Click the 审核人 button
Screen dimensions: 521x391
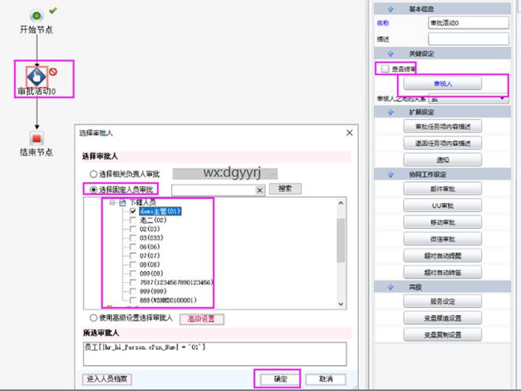click(x=444, y=83)
